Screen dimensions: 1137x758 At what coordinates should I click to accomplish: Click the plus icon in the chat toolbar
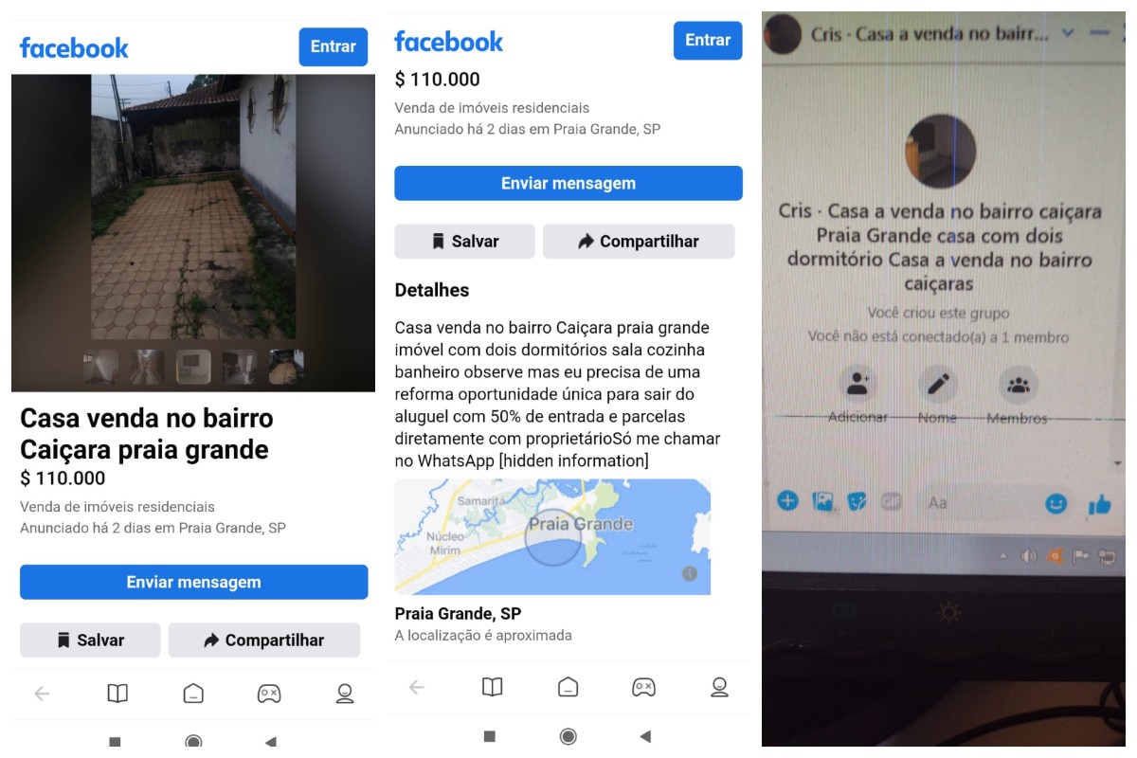[787, 500]
